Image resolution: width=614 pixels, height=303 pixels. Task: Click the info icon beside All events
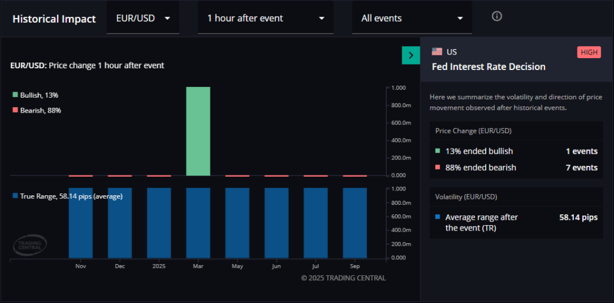(x=496, y=16)
